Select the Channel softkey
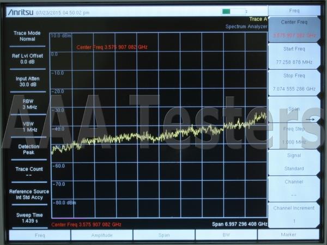Screen dimensions: 327x245 (x=294, y=188)
